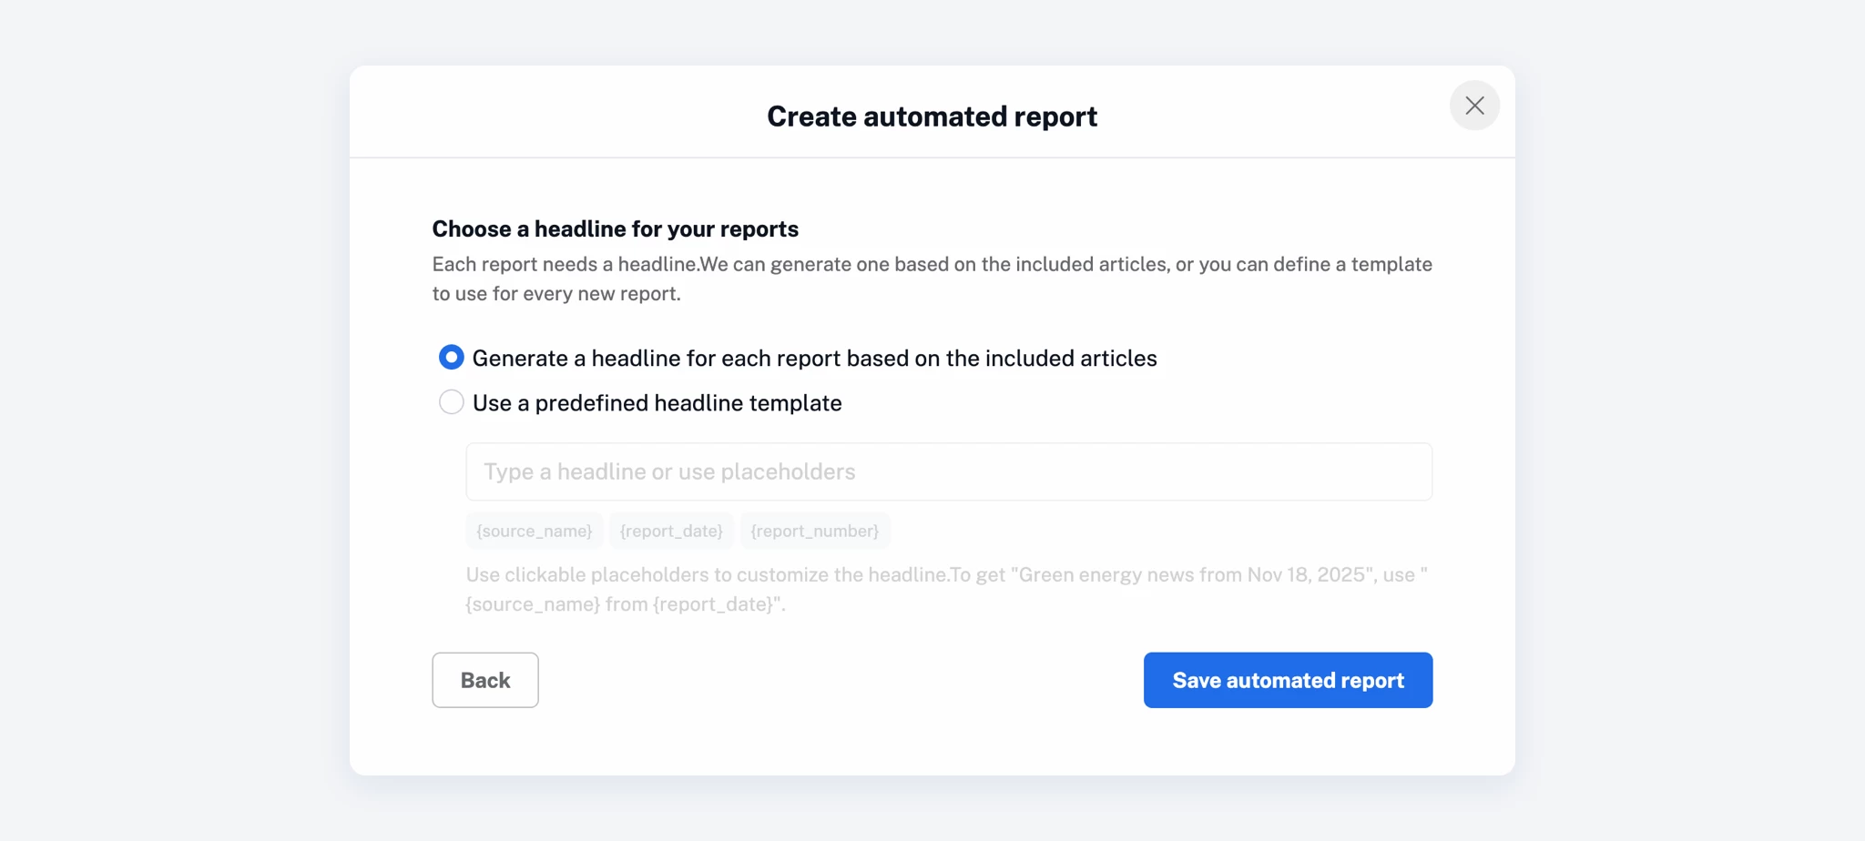The height and width of the screenshot is (841, 1865).
Task: Close the Create automated report dialog
Action: click(x=1474, y=106)
